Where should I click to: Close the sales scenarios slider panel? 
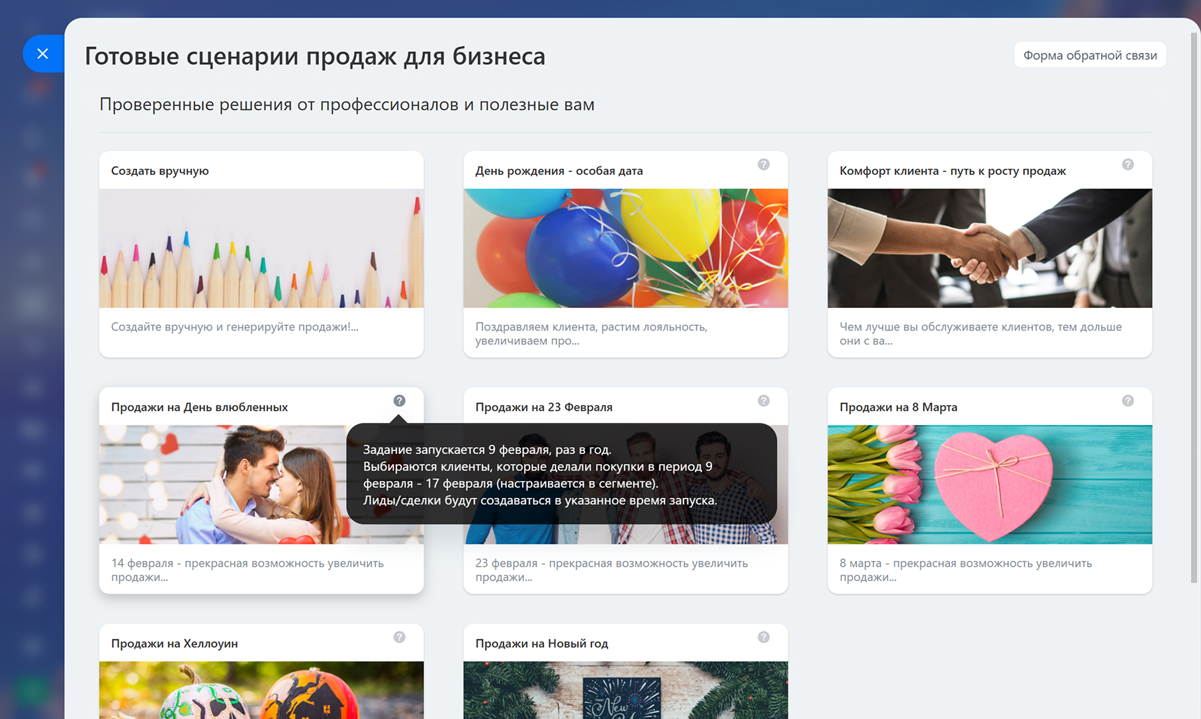[x=43, y=54]
